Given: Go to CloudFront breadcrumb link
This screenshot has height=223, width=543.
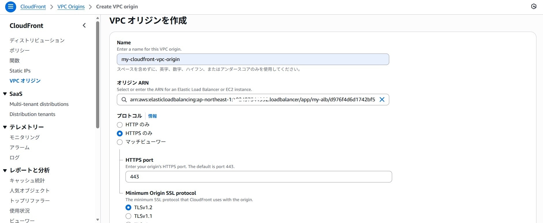Looking at the screenshot, I should (33, 7).
